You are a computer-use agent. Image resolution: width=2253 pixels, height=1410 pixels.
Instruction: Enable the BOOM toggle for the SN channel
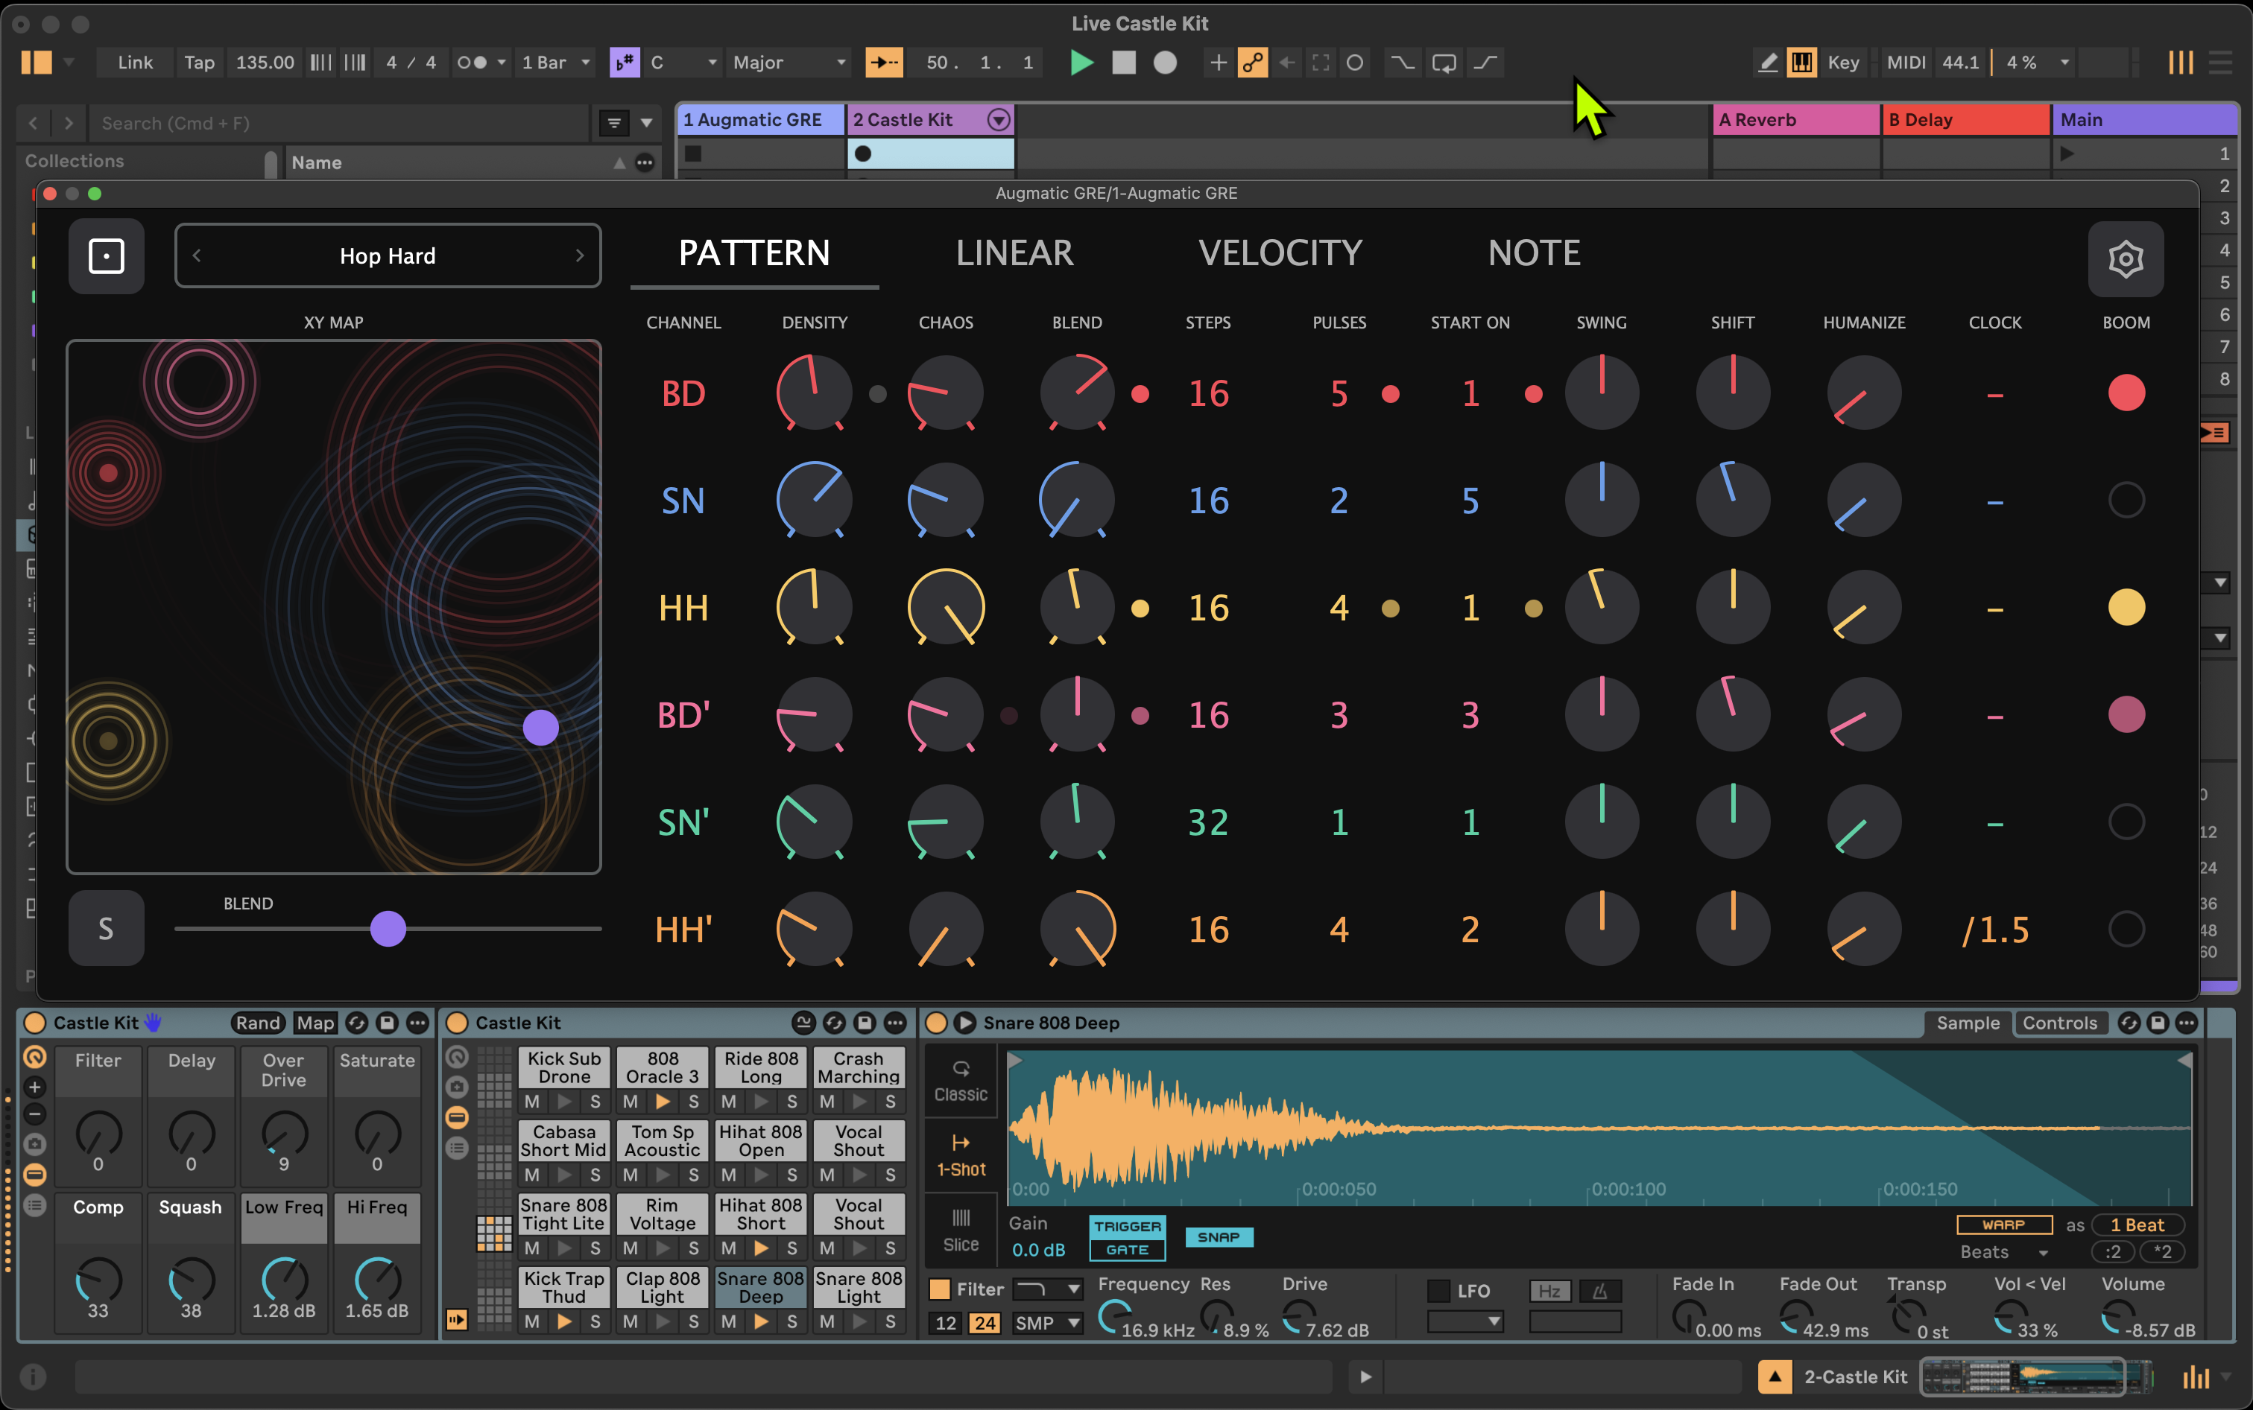[2127, 500]
